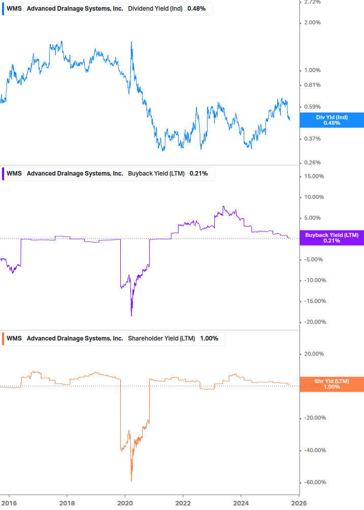The image size is (364, 510).
Task: Click the 0.81% tick on dividend yield axis
Action: click(312, 85)
